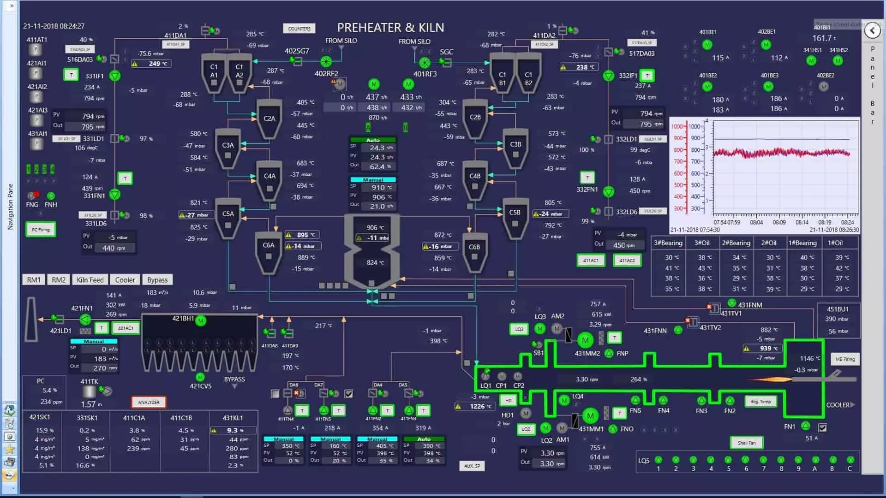Image resolution: width=886 pixels, height=498 pixels.
Task: Click the LQ3 green motor icon
Action: tap(539, 328)
